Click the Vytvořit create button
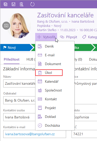Image resolution: width=97 pixels, height=141 pixels. pos(46,37)
